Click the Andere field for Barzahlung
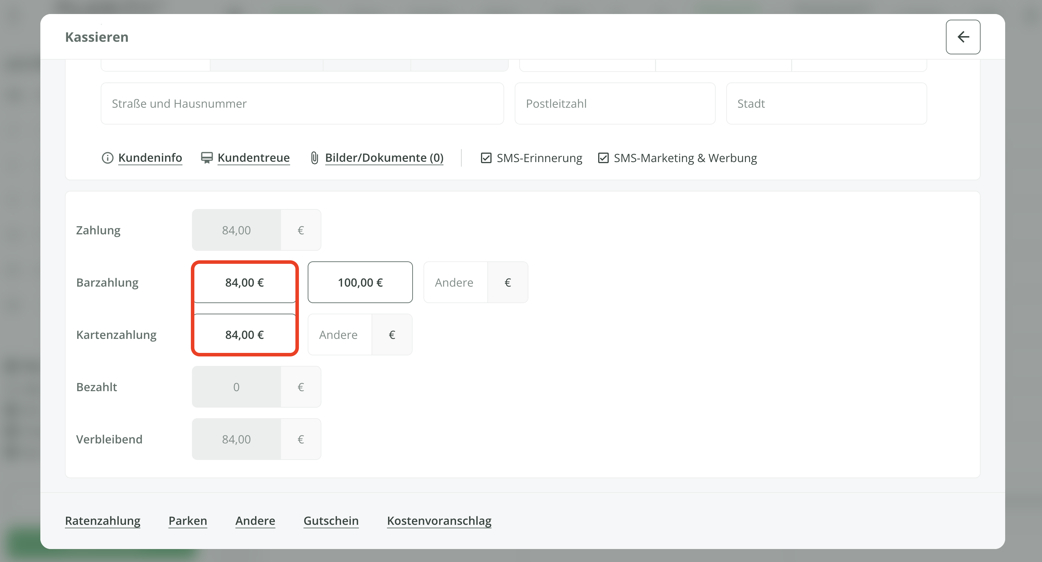Image resolution: width=1042 pixels, height=562 pixels. tap(455, 282)
